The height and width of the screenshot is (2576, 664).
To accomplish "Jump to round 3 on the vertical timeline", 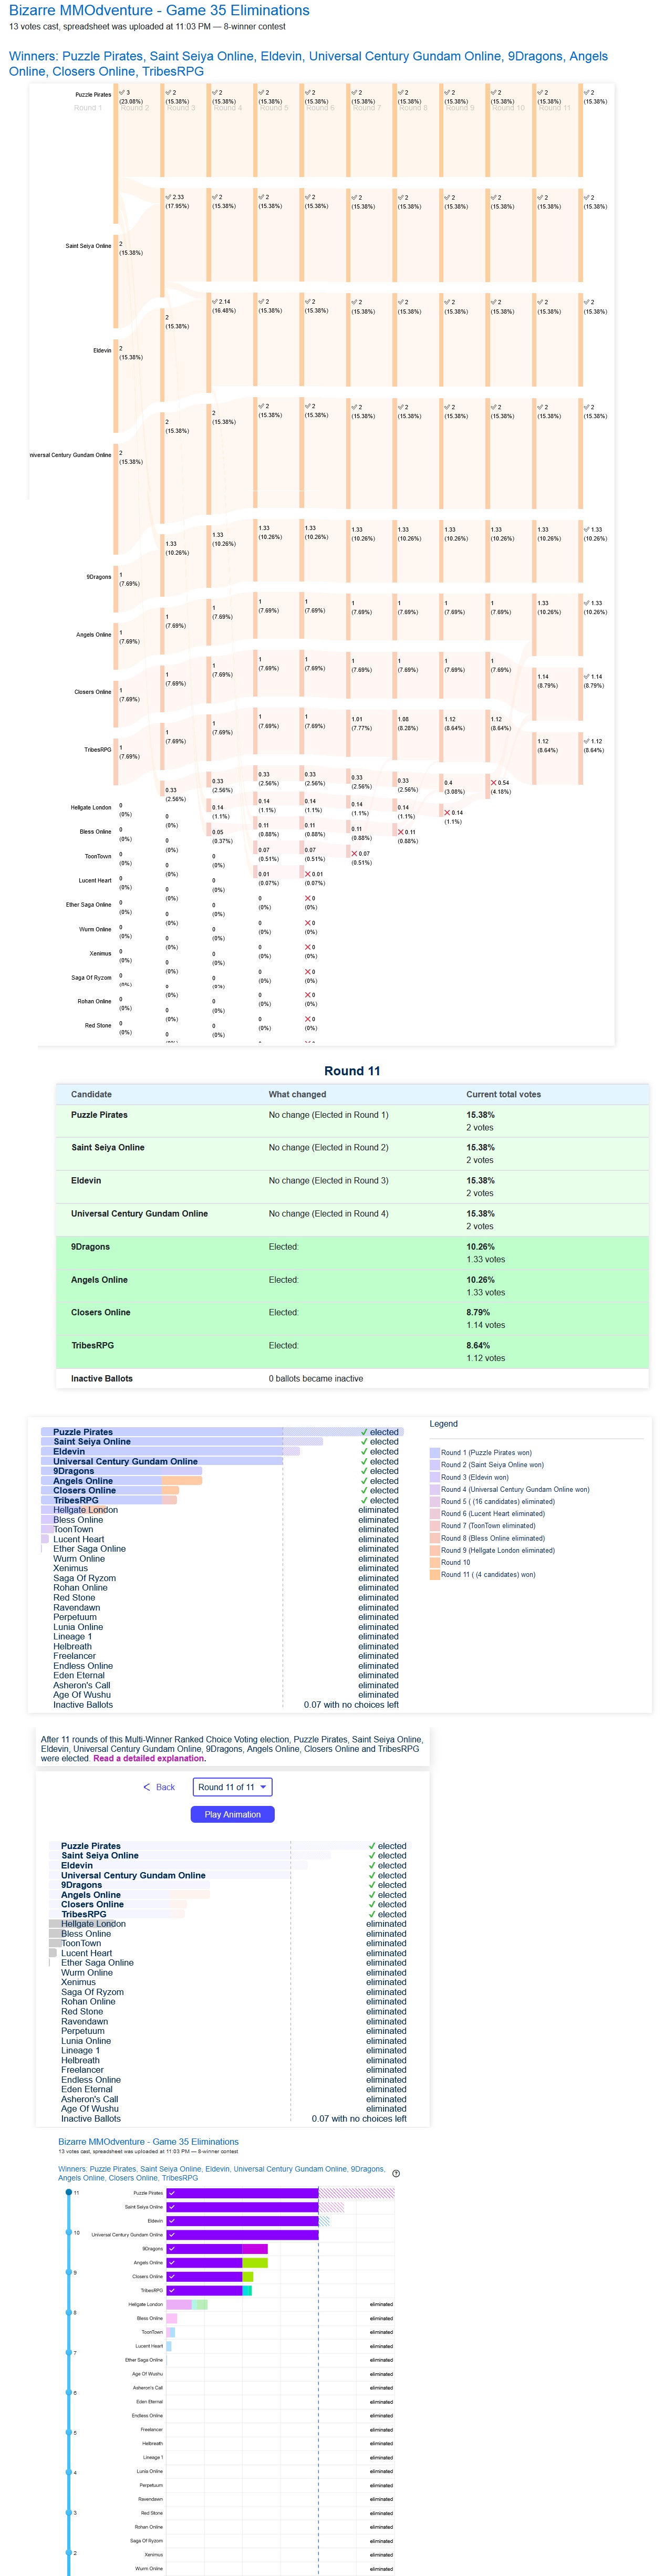I will coord(69,2513).
